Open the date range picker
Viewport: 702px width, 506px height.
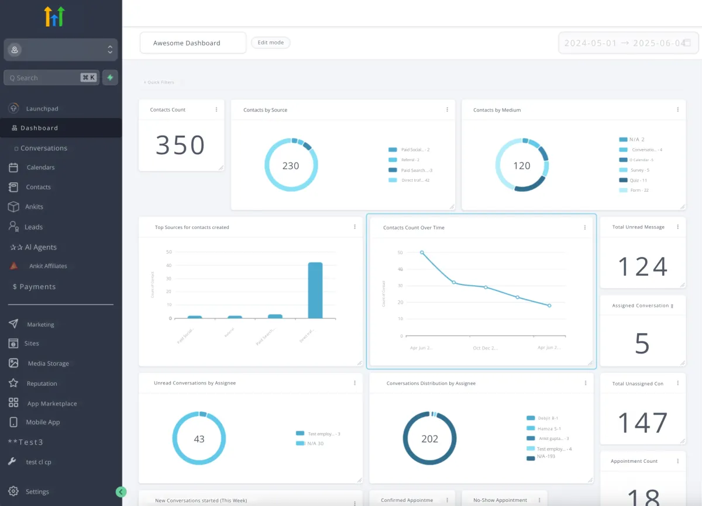[x=628, y=43]
